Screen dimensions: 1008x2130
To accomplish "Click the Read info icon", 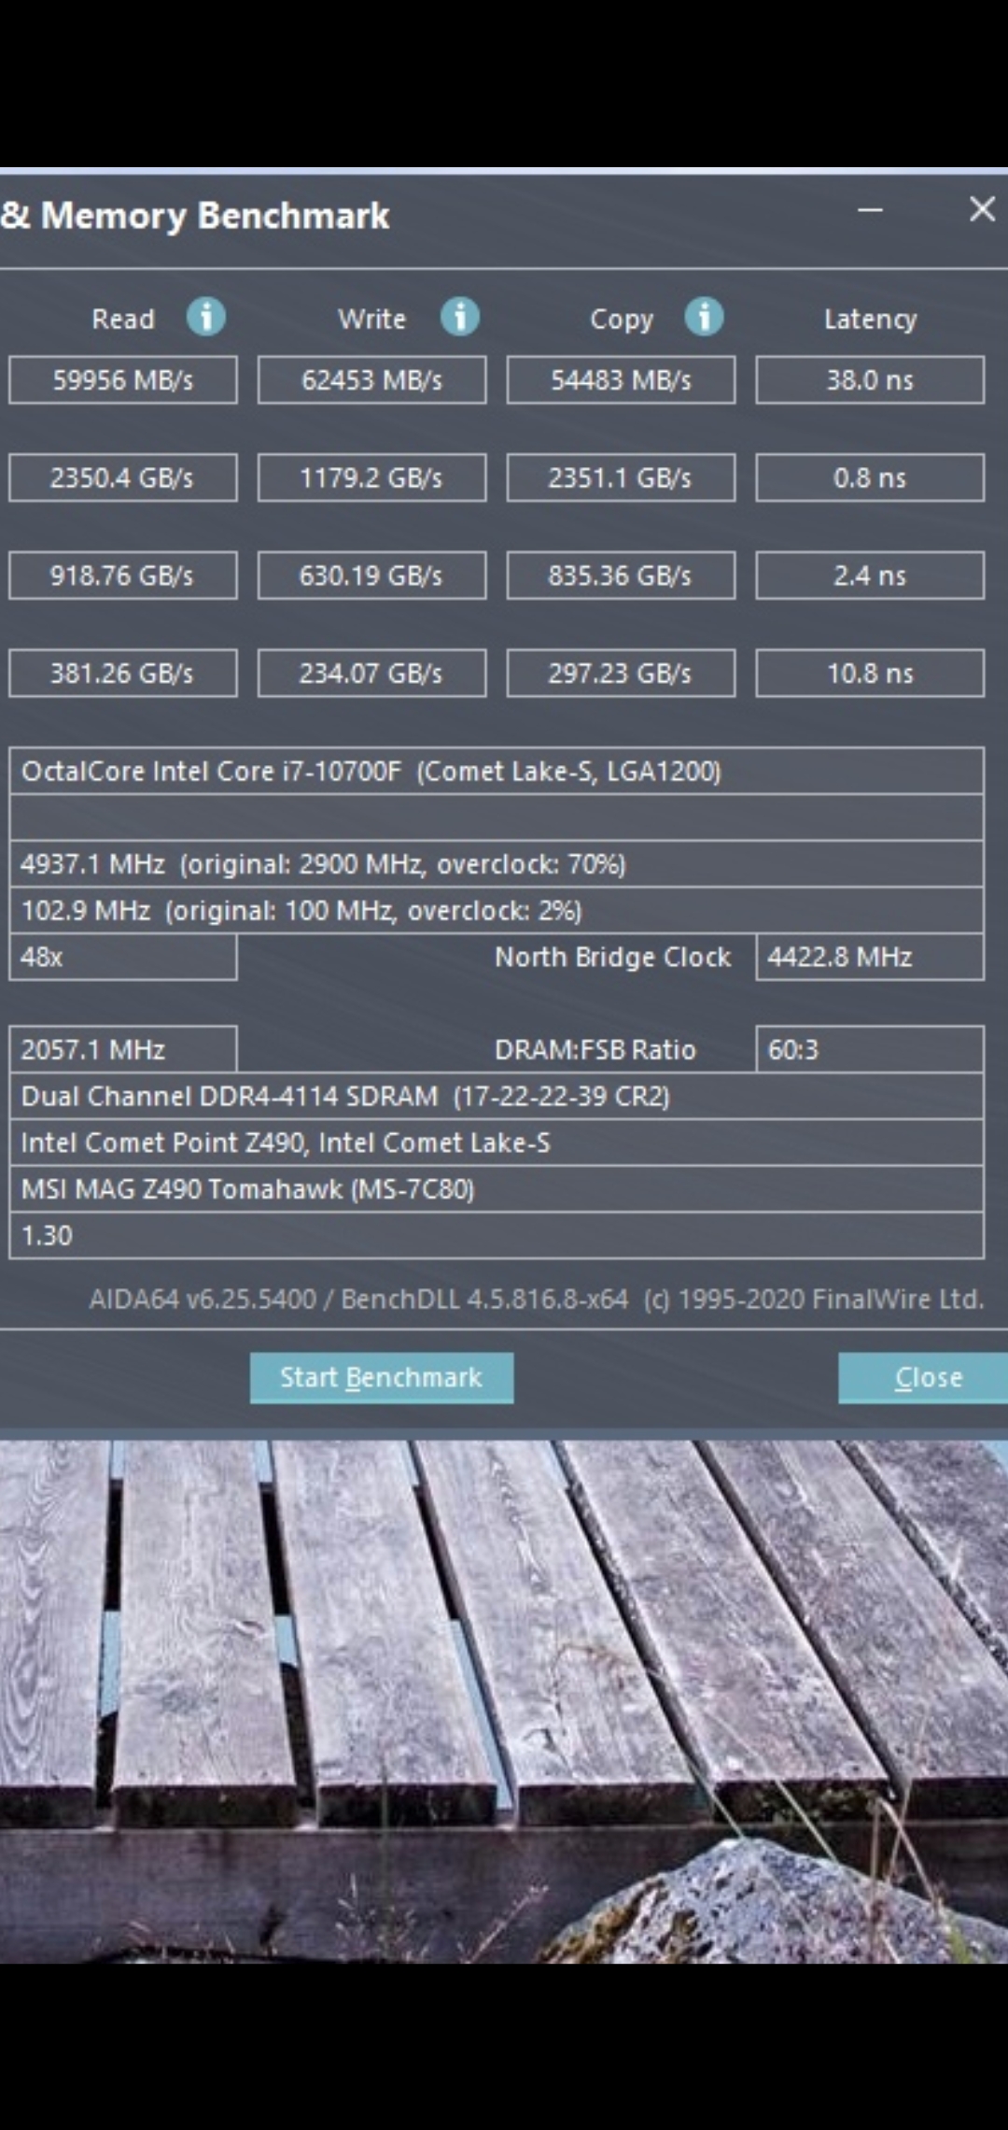I will (206, 318).
